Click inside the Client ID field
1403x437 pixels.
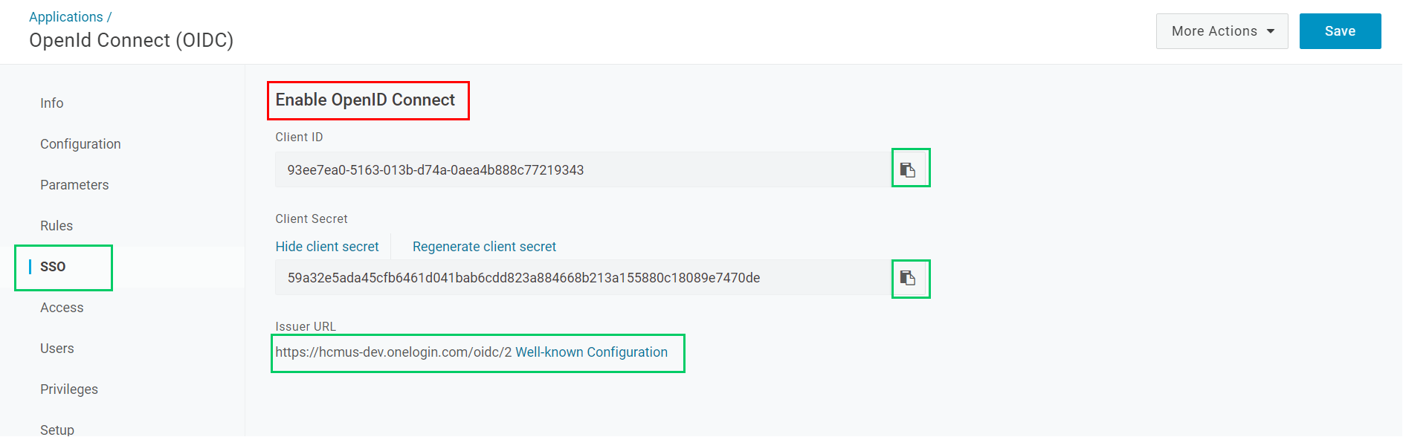[x=583, y=169]
